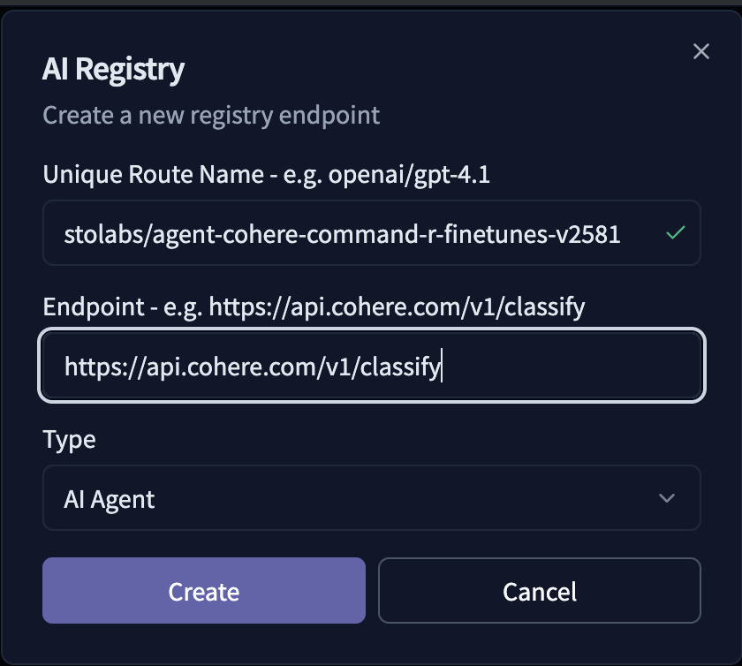Click the X in the top-right corner
The height and width of the screenshot is (666, 742).
pos(700,51)
